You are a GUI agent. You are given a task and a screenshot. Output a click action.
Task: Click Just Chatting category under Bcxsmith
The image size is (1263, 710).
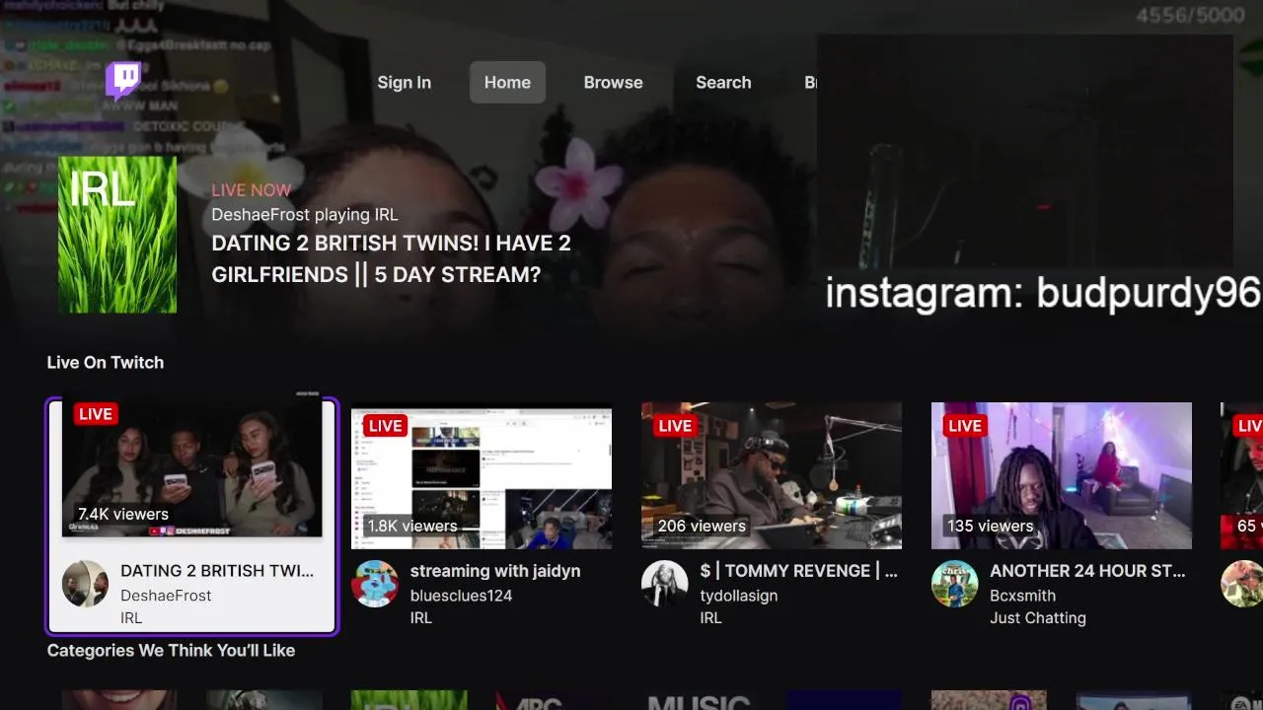coord(1038,618)
